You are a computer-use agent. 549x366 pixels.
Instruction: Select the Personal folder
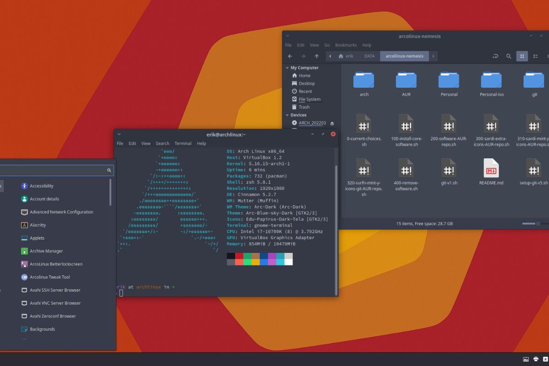[x=449, y=84]
